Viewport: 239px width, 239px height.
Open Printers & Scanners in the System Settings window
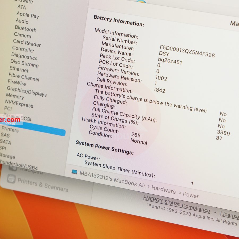point(43,185)
